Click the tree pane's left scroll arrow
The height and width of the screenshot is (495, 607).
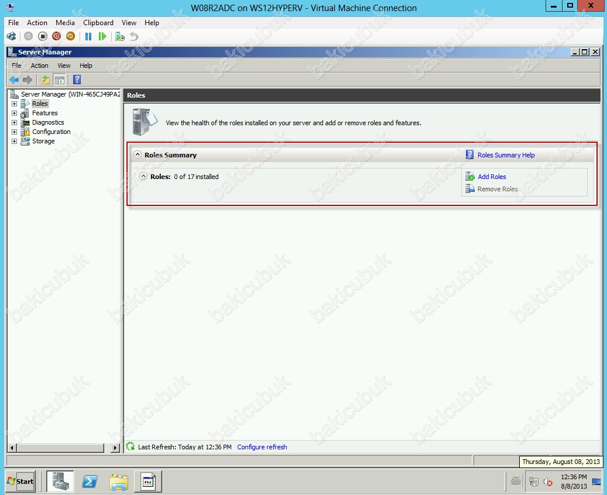[12, 448]
